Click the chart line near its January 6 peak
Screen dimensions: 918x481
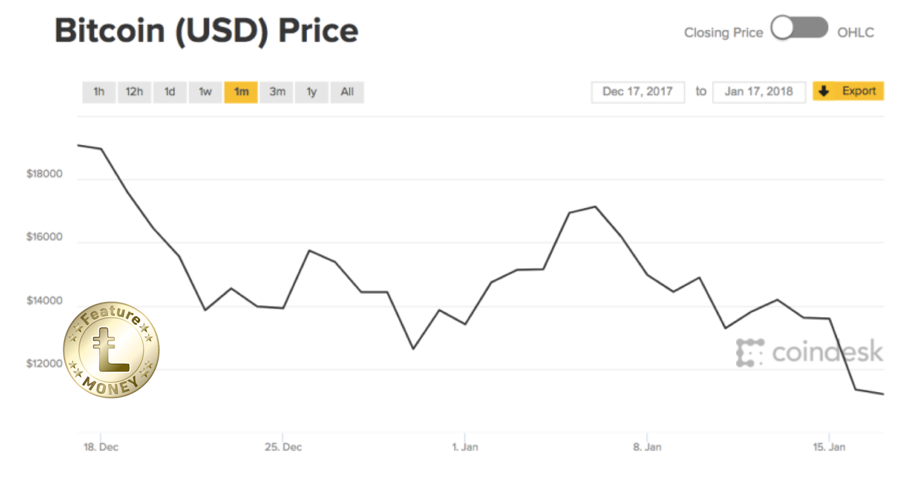594,207
